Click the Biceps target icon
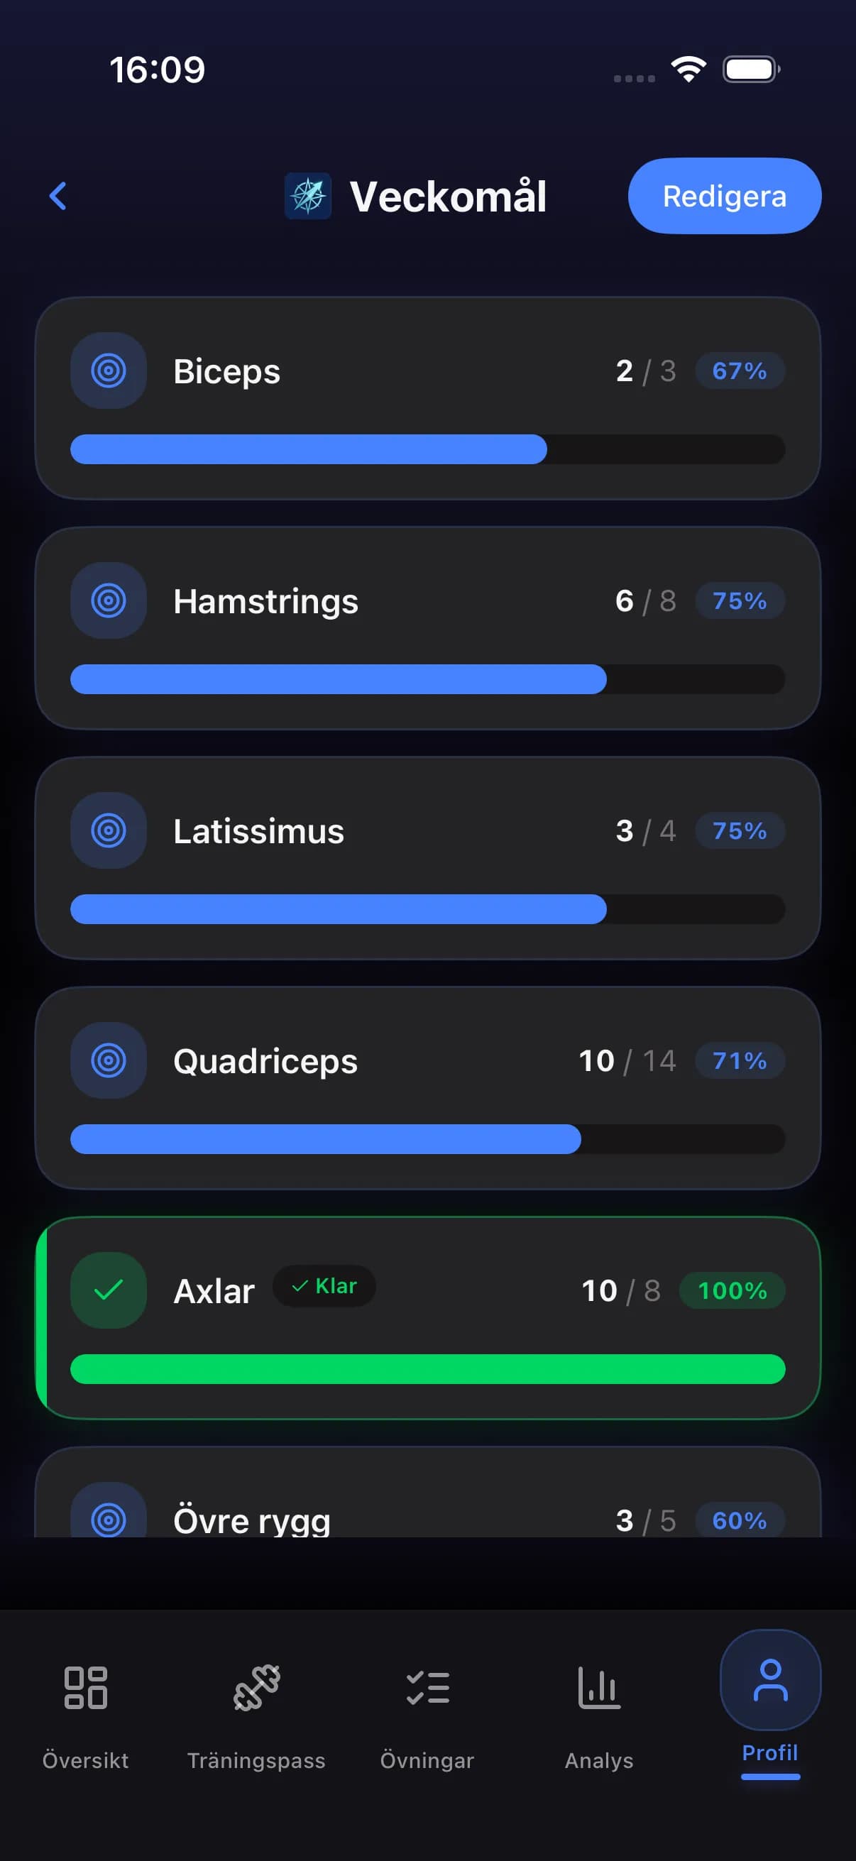The height and width of the screenshot is (1861, 856). tap(109, 370)
